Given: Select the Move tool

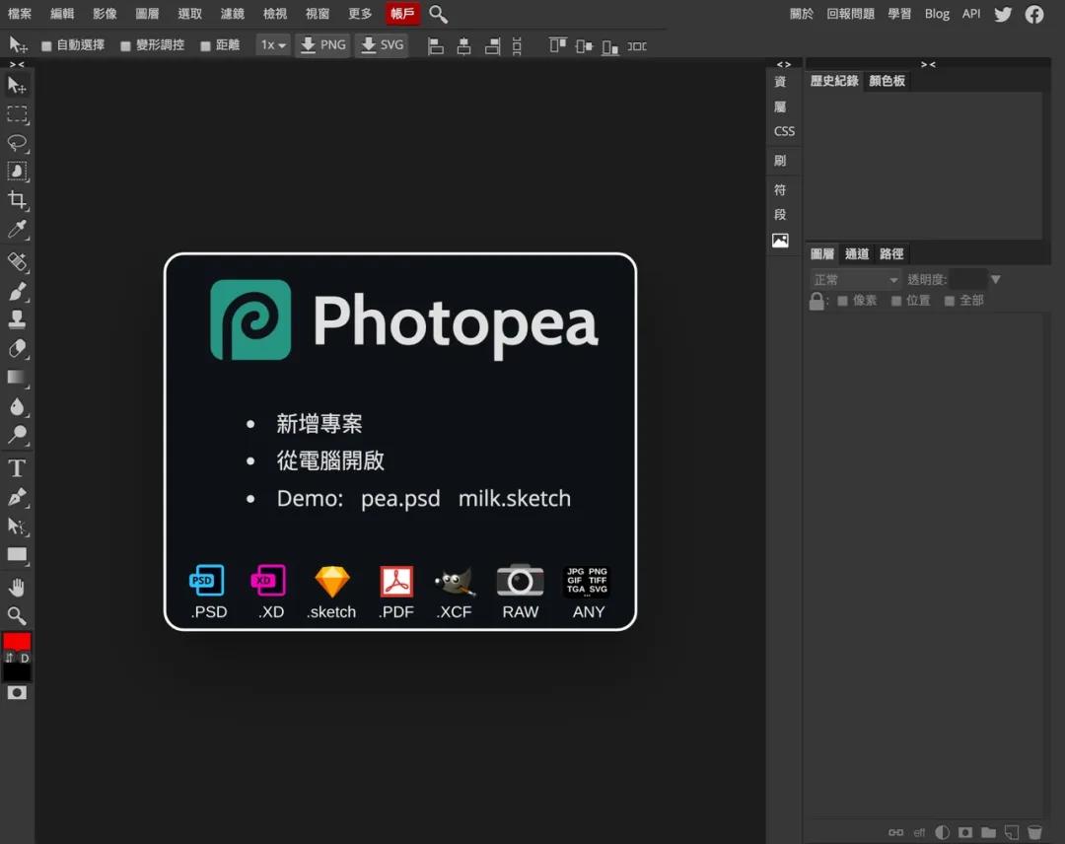Looking at the screenshot, I should 16,86.
